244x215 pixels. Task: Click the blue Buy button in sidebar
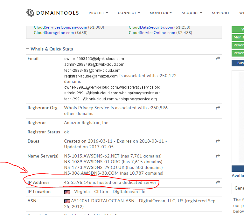point(238,63)
